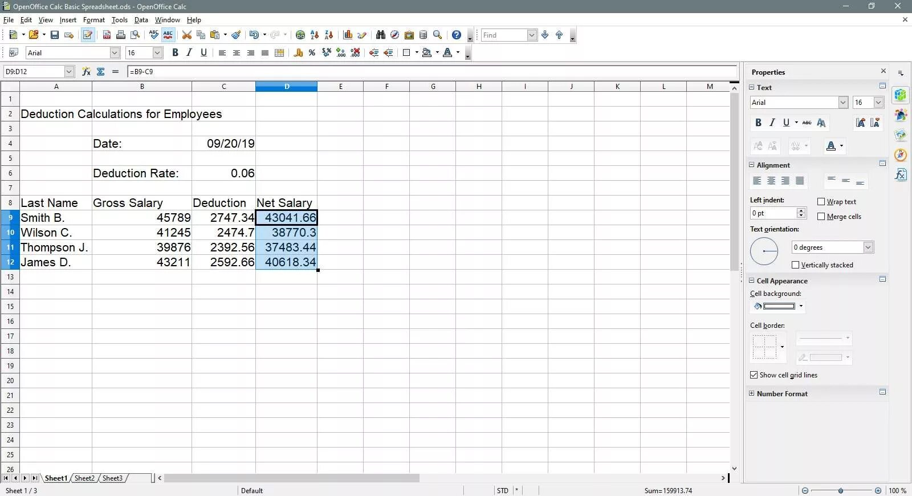The image size is (912, 496).
Task: Toggle Underline in formatting toolbar
Action: (203, 52)
